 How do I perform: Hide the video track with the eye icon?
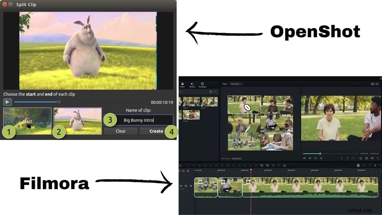click(191, 186)
